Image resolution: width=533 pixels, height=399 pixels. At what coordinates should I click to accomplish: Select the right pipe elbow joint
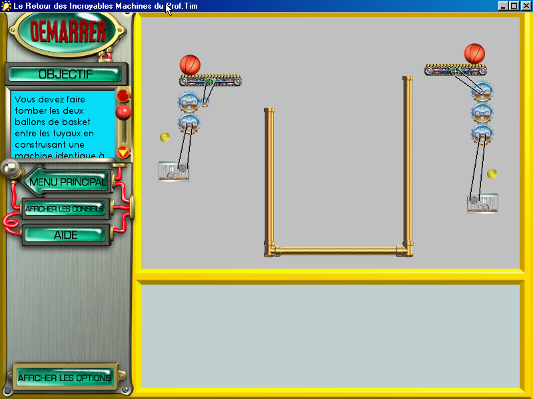click(406, 249)
